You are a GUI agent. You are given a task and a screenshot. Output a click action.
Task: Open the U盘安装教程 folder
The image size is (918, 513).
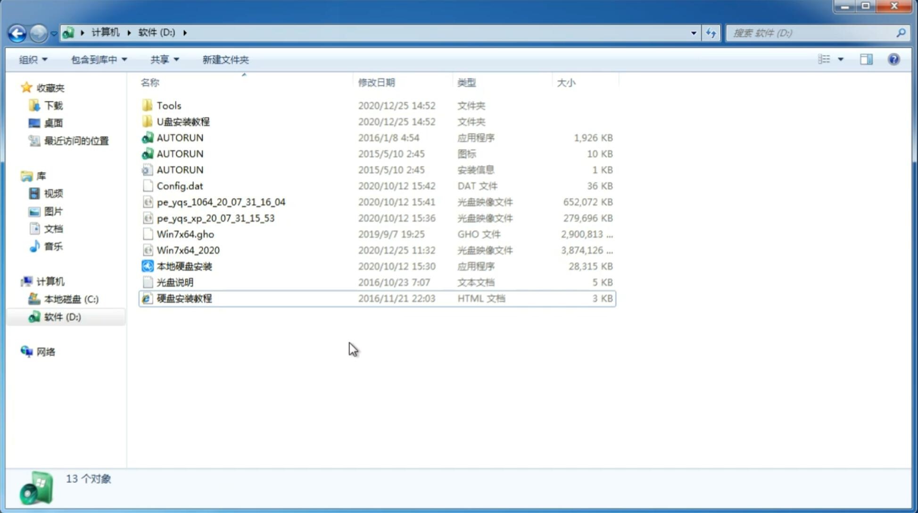click(183, 122)
